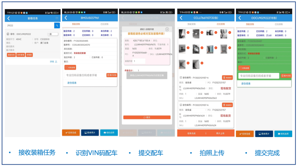Click Bluetooth icon in CCLU7661107 screen status bar
Screen dimensions: 297x167
[220, 12]
